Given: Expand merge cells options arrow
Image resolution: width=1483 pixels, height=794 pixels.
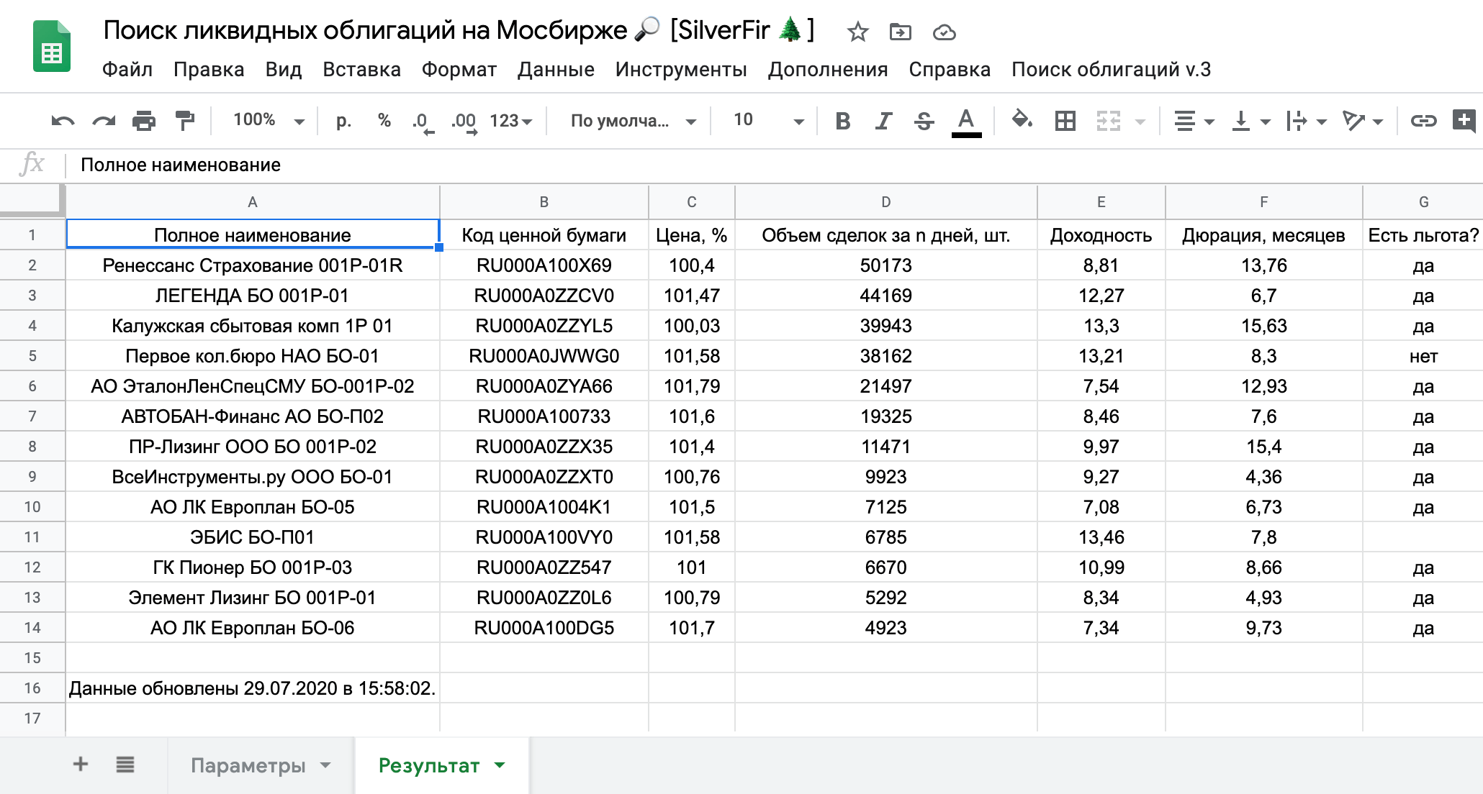Looking at the screenshot, I should coord(1140,122).
